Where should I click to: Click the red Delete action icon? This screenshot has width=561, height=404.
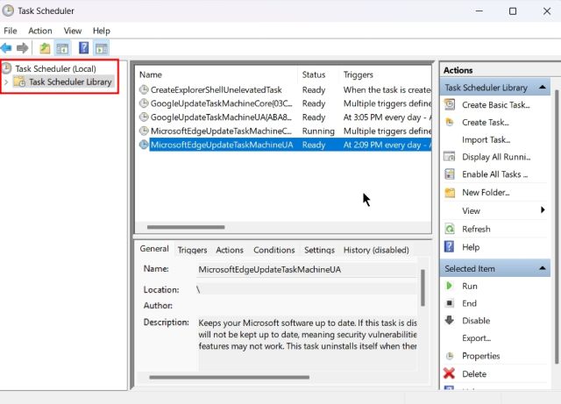(x=450, y=373)
